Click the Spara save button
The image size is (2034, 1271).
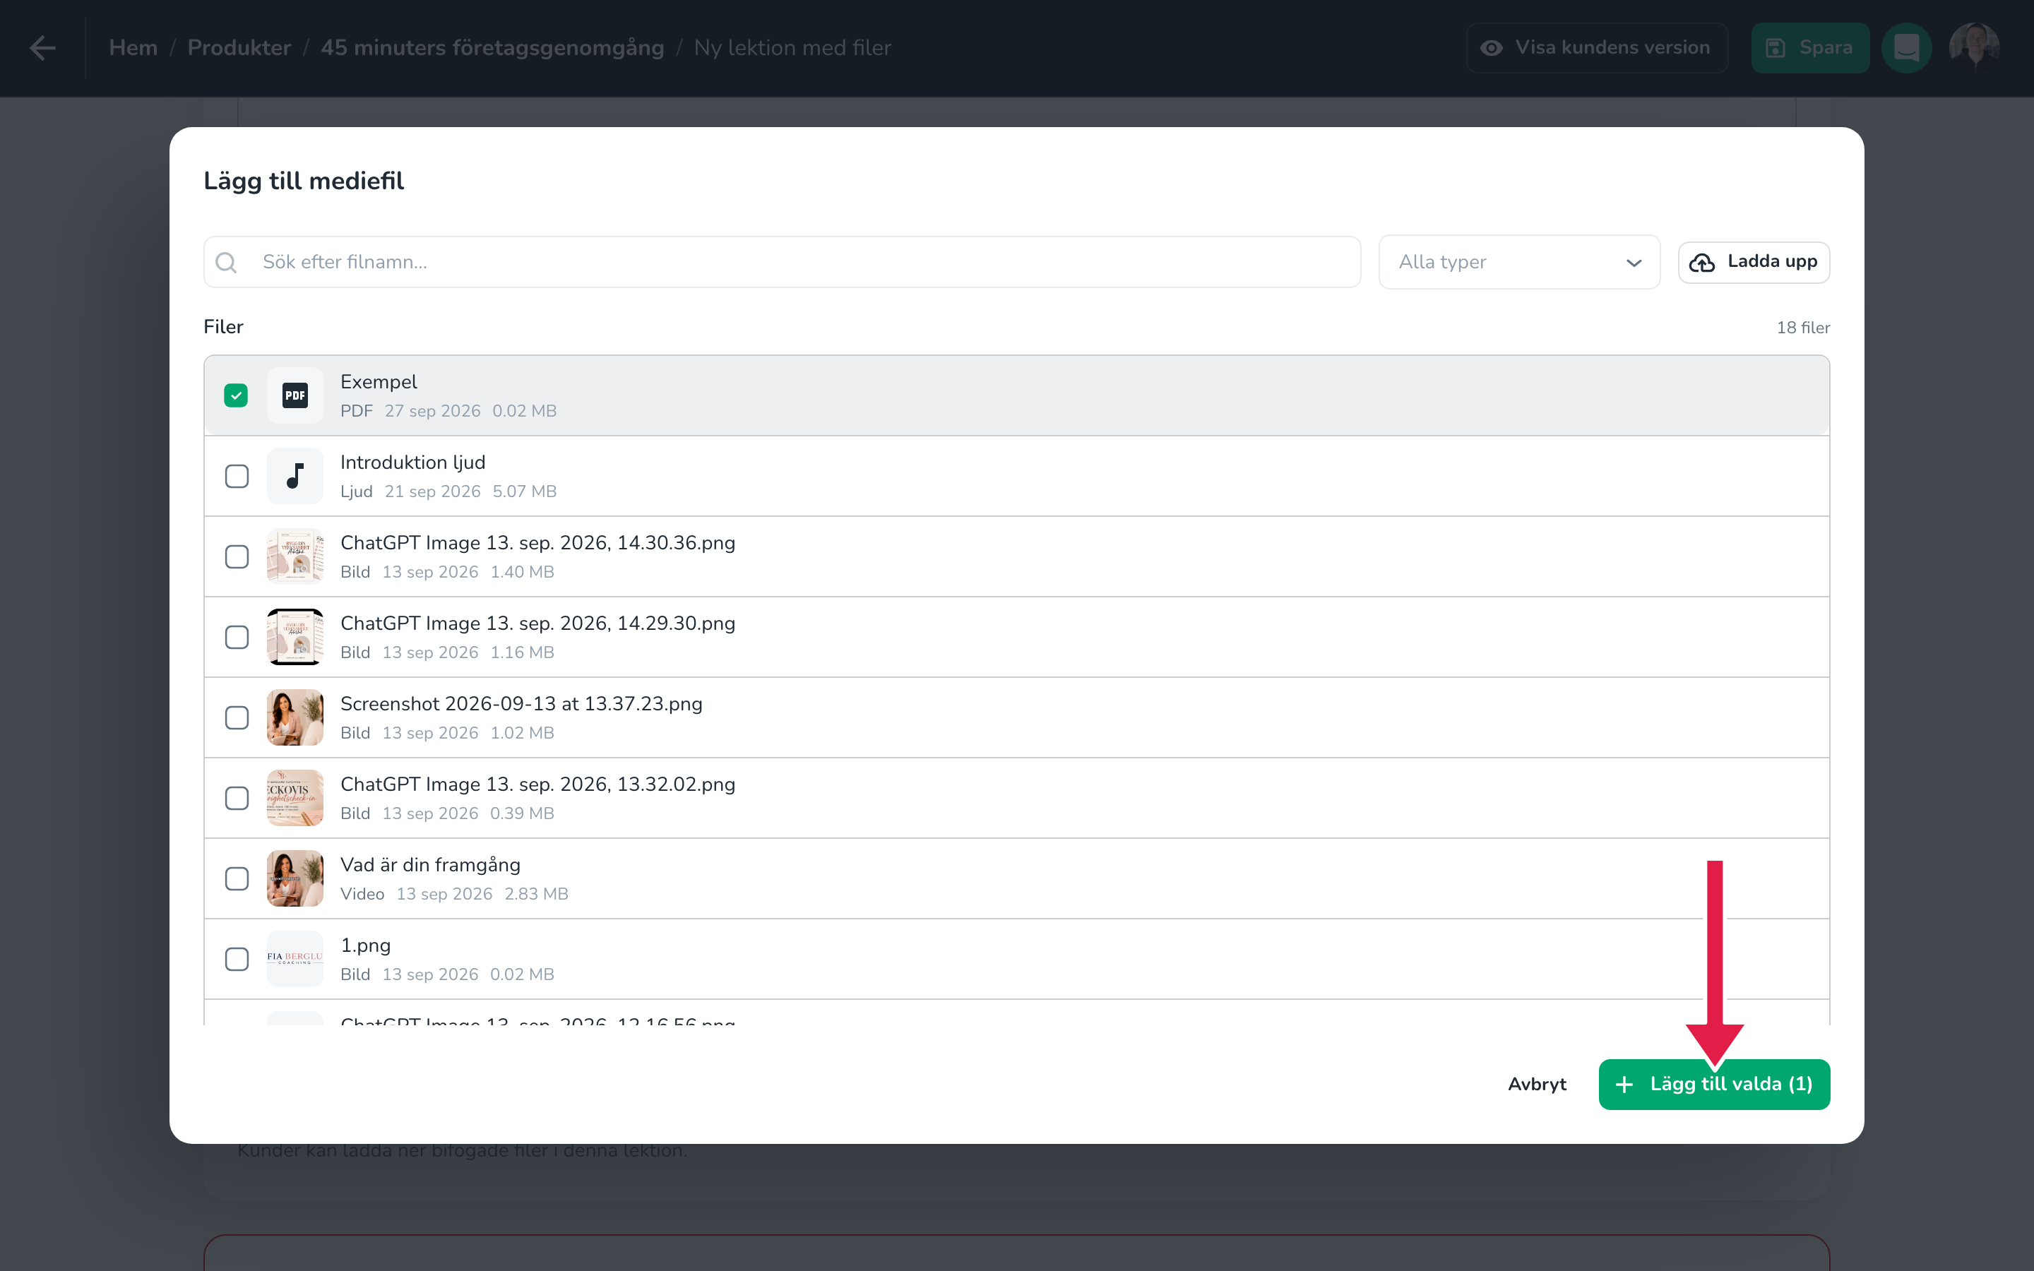(x=1809, y=48)
